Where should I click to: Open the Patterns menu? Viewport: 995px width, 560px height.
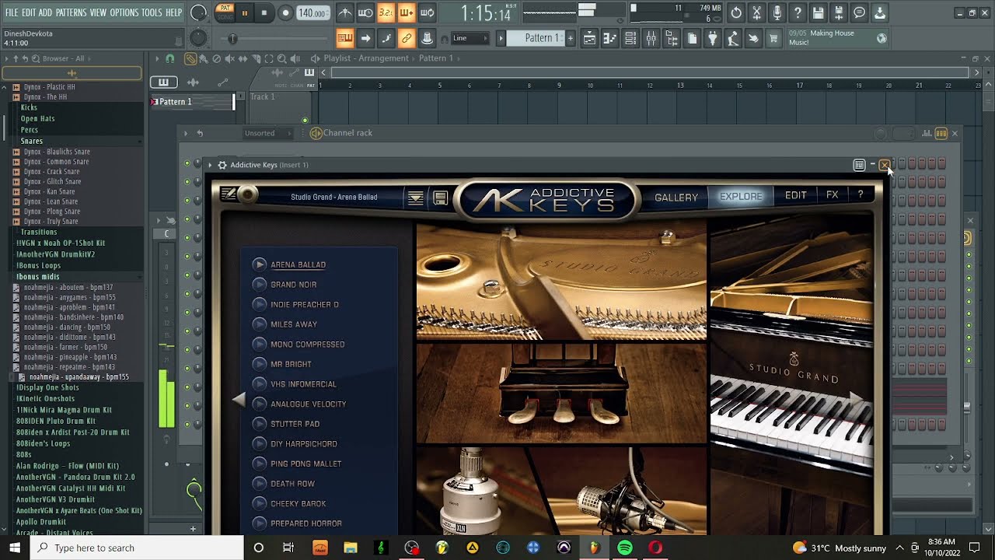click(x=71, y=13)
